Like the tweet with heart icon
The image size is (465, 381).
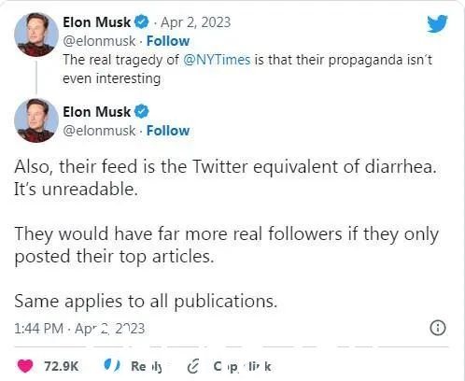[x=25, y=366]
